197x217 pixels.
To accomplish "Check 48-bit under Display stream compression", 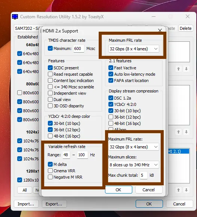I will [111, 123].
